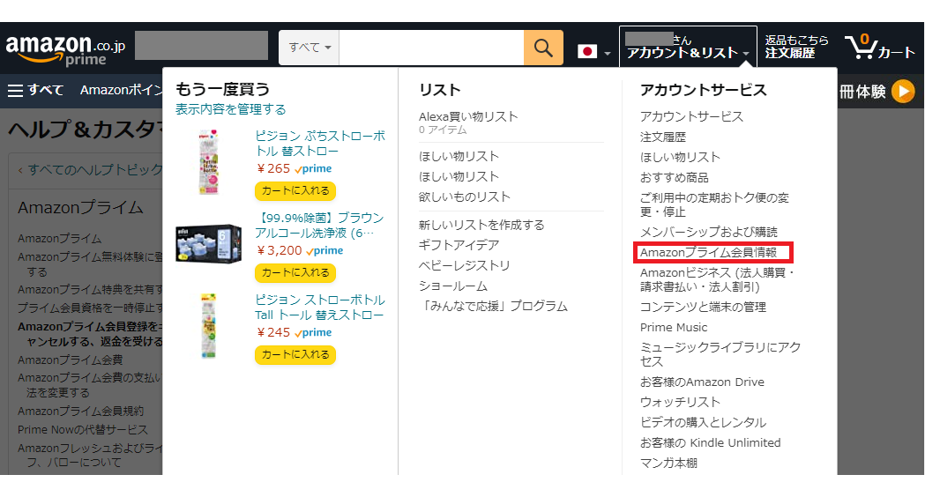Image resolution: width=925 pixels, height=497 pixels.
Task: Open ショールーム
Action: tap(453, 286)
